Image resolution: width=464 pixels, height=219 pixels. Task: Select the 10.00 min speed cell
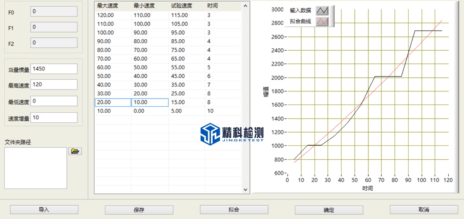coord(149,102)
